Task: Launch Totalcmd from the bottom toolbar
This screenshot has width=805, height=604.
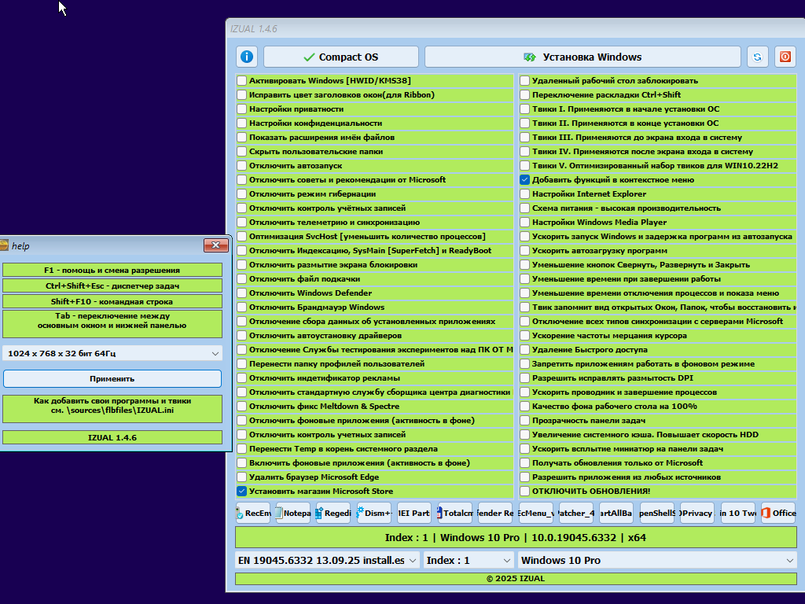Action: (x=455, y=513)
